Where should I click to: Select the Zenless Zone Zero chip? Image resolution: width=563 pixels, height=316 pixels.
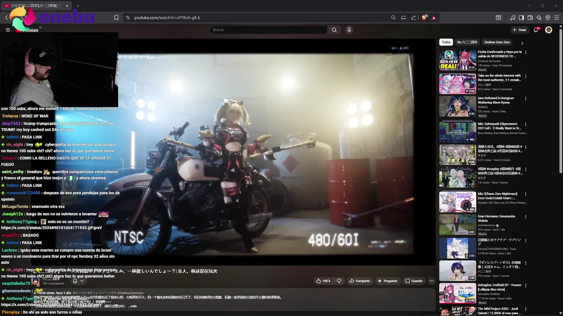coord(497,42)
